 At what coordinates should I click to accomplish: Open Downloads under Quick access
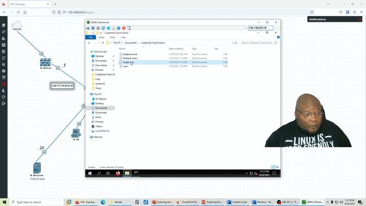tap(101, 61)
